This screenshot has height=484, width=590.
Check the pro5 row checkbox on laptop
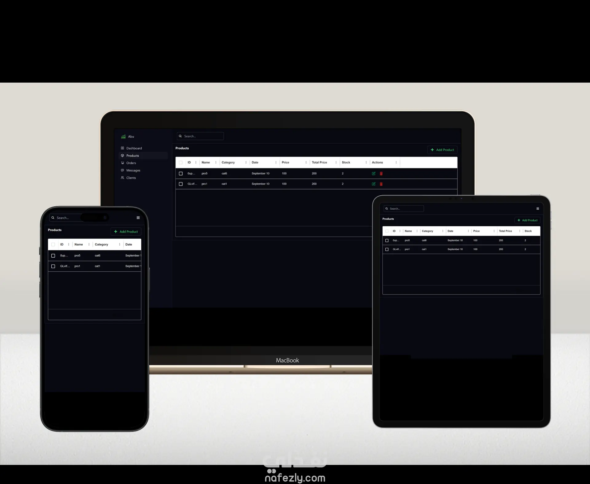[181, 174]
